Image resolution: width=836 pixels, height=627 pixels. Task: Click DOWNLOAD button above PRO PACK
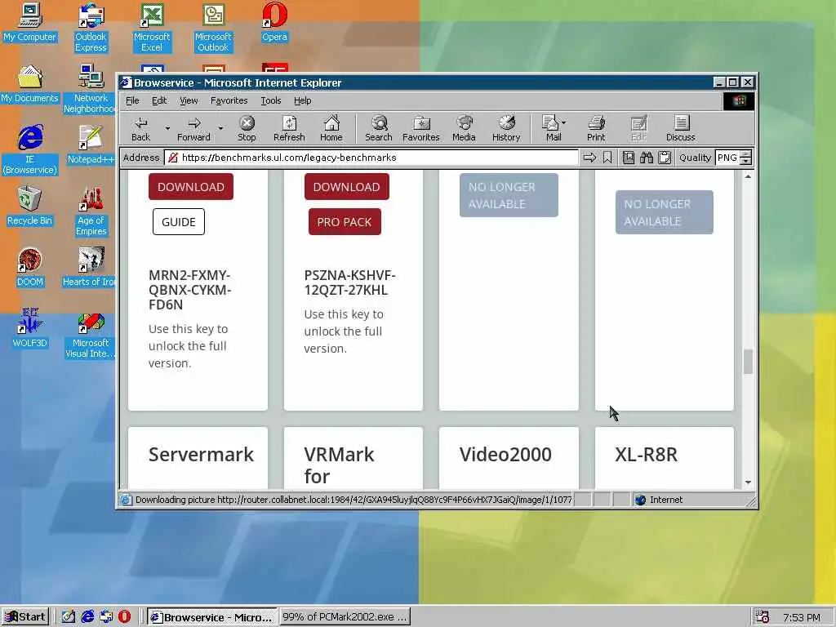pos(346,187)
